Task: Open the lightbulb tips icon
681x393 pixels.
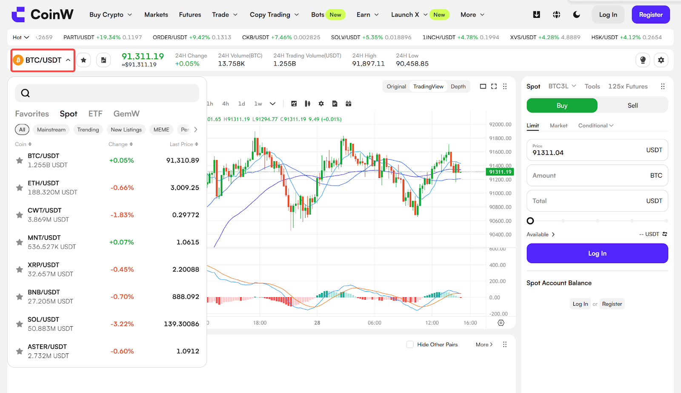Action: point(643,60)
